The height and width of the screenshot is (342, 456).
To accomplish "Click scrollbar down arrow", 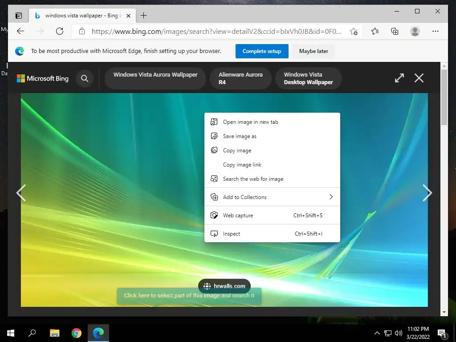I will tap(444, 312).
